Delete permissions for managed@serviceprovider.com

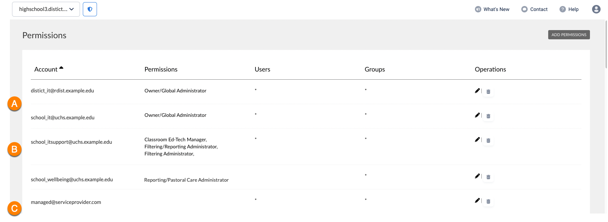(x=488, y=201)
